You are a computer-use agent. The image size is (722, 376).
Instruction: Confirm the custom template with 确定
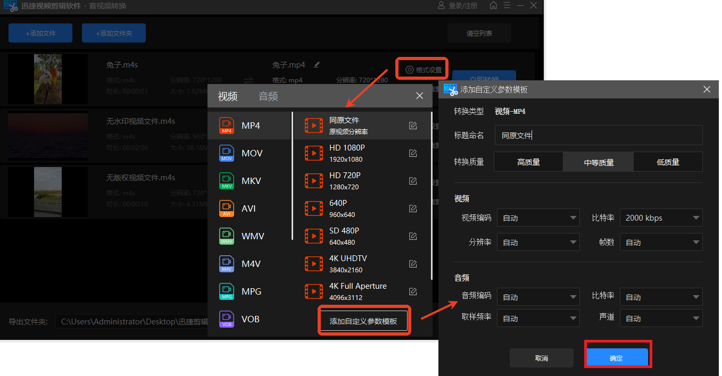[x=617, y=357]
